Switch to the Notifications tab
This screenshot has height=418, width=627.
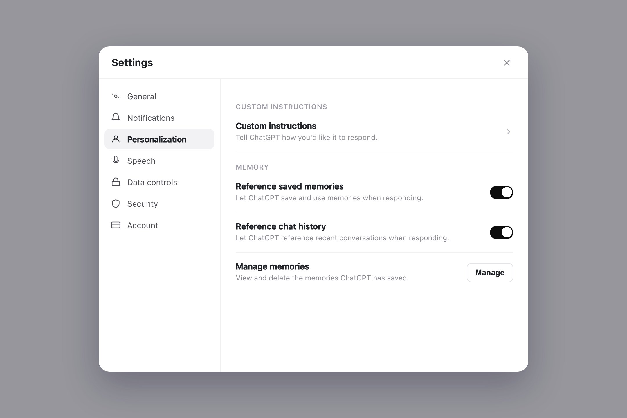159,118
